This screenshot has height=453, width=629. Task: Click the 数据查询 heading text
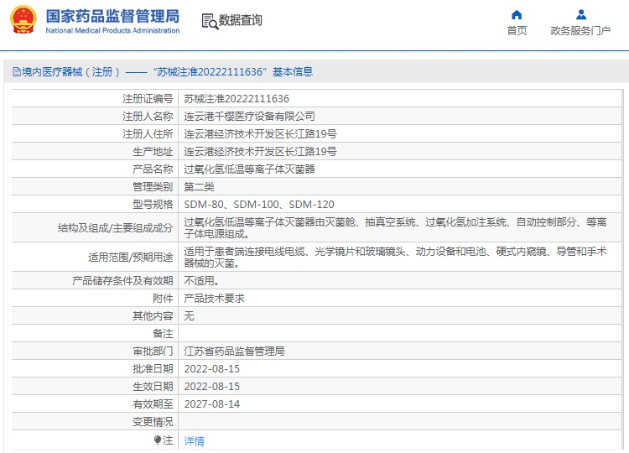241,21
